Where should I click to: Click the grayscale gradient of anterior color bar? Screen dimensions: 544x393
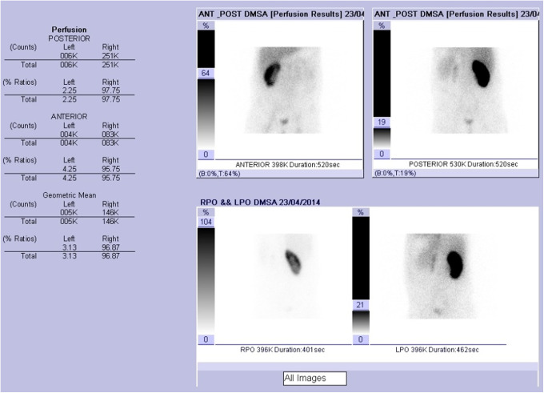tap(206, 114)
